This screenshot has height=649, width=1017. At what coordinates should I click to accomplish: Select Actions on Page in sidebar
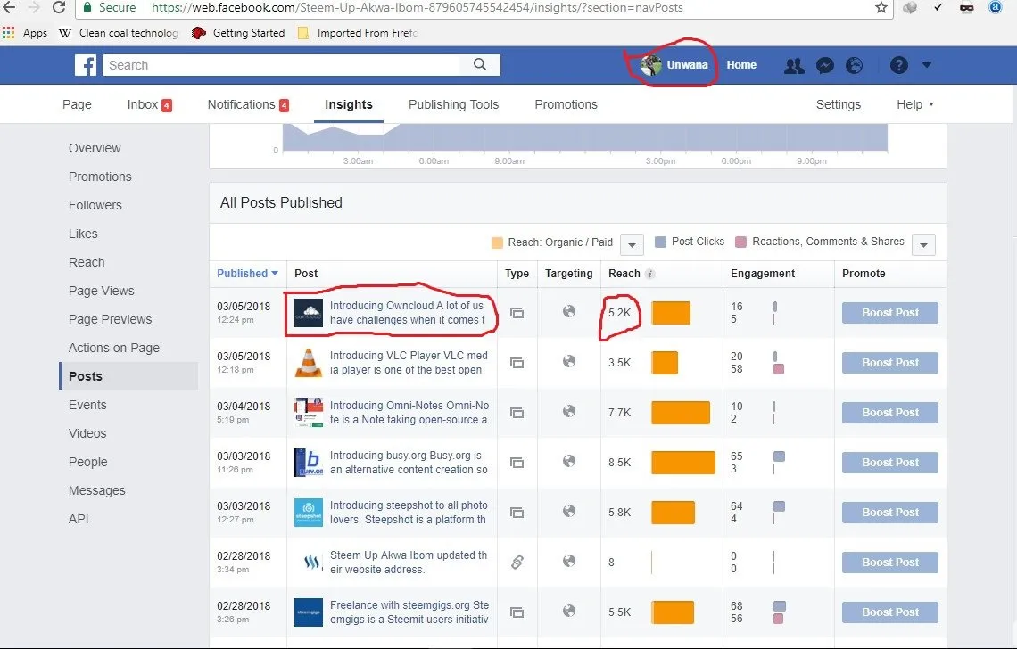point(114,348)
